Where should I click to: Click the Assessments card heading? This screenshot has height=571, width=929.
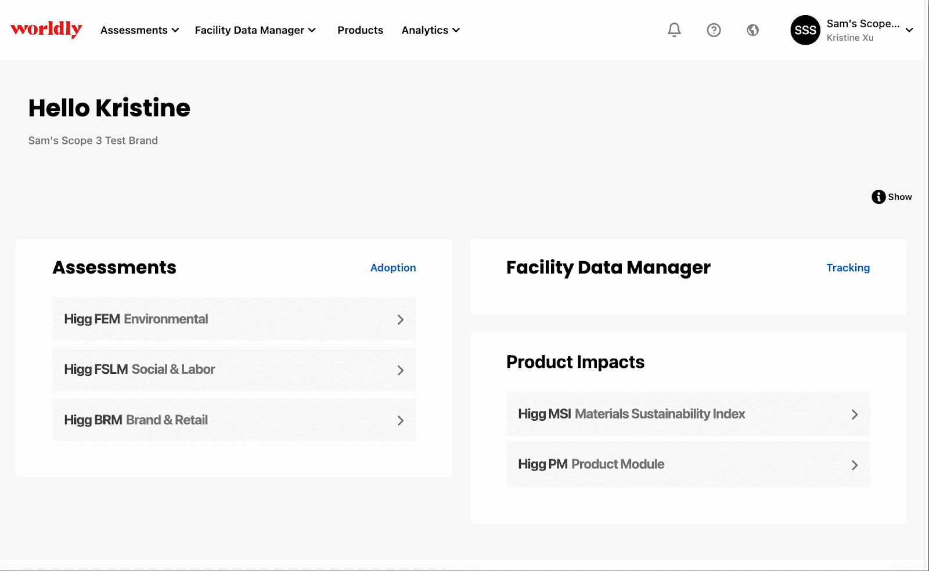114,268
